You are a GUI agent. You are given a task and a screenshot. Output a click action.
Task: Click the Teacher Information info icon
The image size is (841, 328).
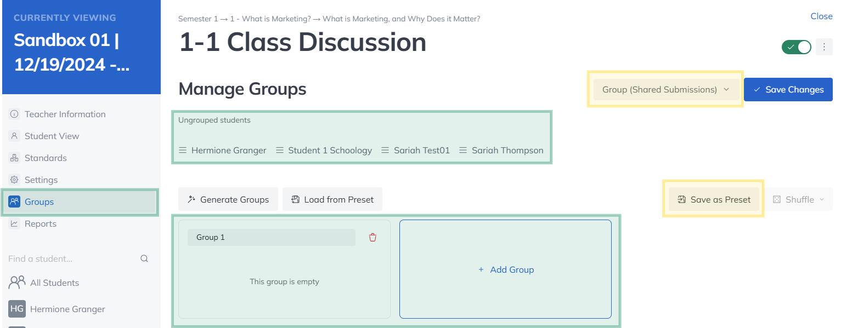click(x=14, y=114)
